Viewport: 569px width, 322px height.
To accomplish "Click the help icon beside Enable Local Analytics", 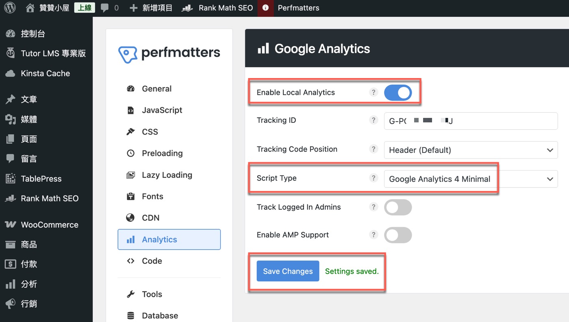I will 374,92.
